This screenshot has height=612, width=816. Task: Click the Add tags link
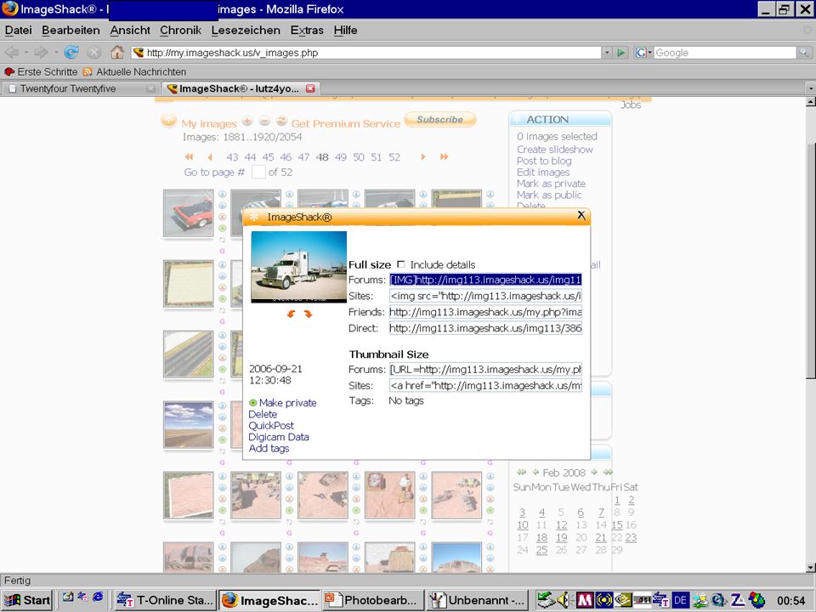(x=269, y=449)
